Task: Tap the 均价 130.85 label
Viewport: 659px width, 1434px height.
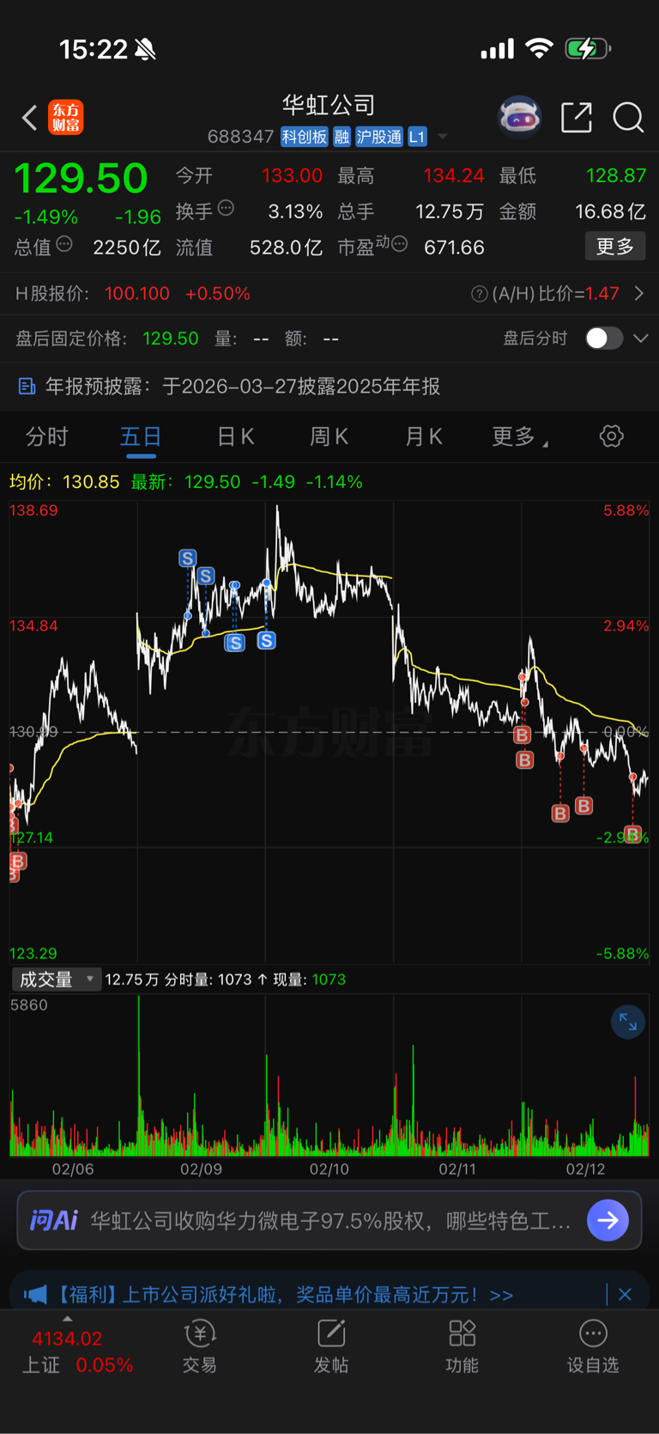Action: pyautogui.click(x=64, y=482)
